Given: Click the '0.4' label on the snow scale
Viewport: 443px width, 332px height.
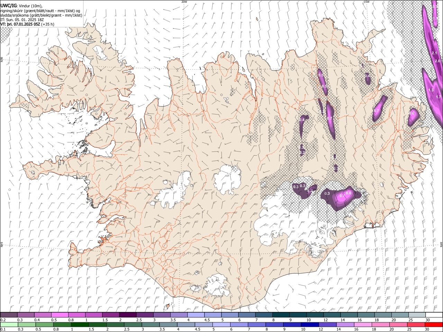Looking at the screenshot, I should [37, 320].
